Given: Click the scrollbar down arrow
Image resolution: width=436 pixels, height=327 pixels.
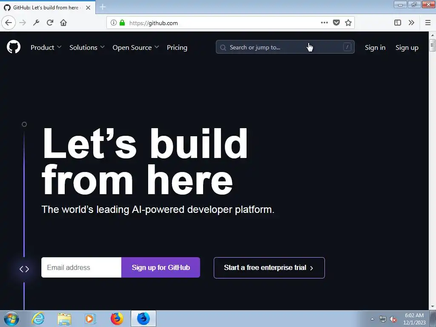Looking at the screenshot, I should coord(433,307).
